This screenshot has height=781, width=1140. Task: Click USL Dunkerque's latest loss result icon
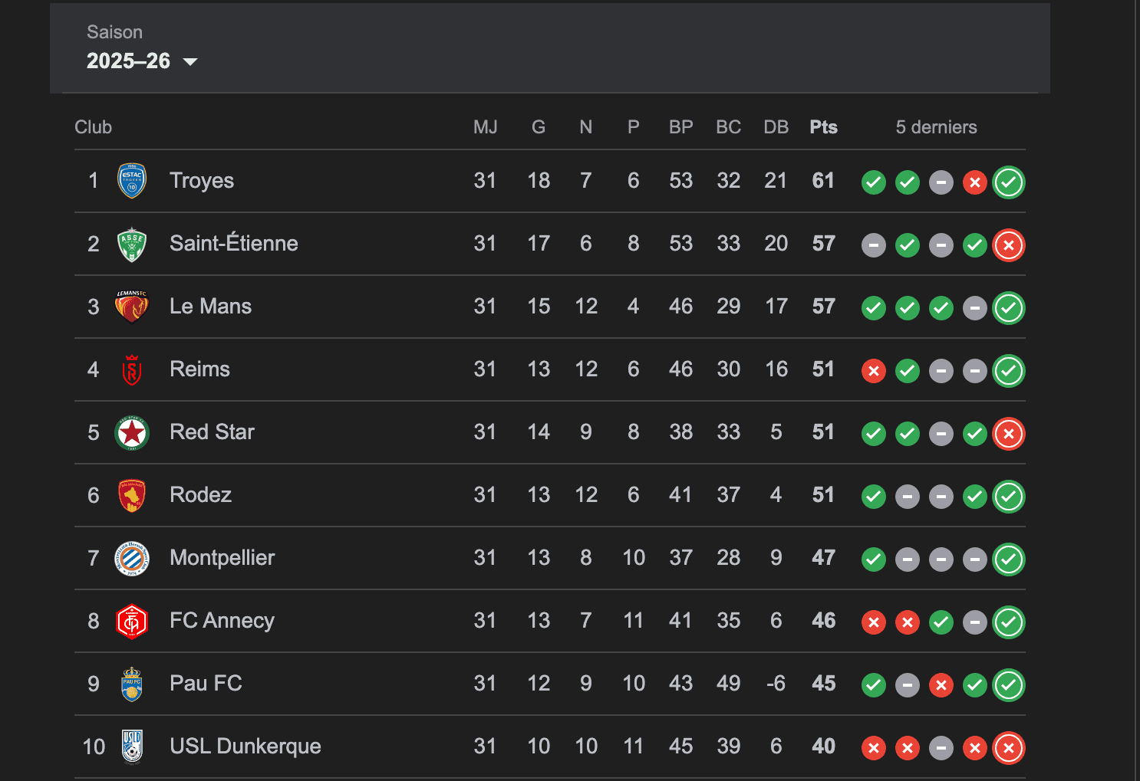(x=1009, y=748)
